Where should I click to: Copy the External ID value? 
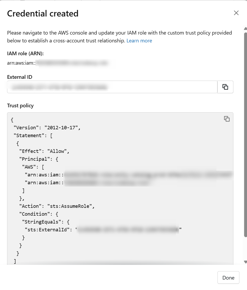point(225,87)
